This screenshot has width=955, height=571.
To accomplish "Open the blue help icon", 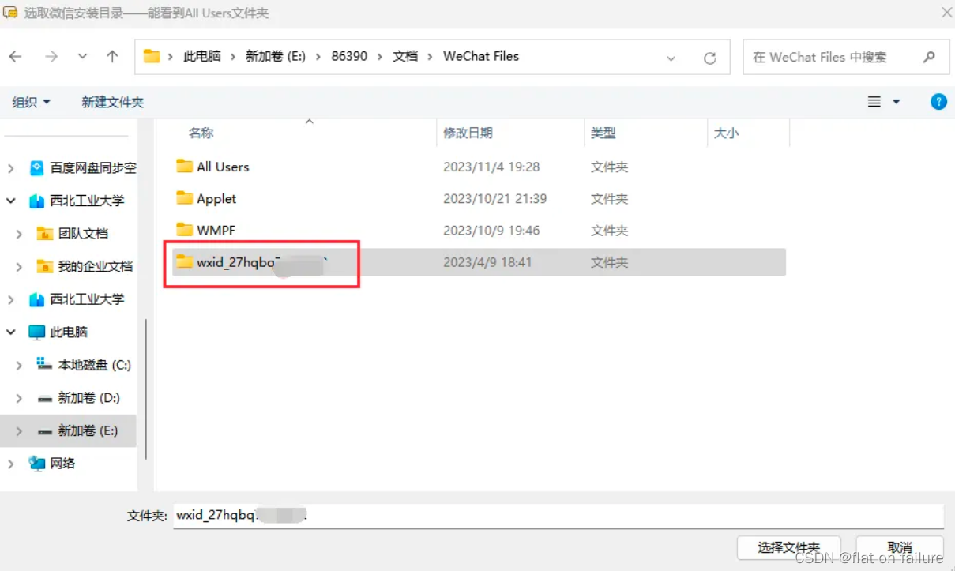I will point(938,102).
